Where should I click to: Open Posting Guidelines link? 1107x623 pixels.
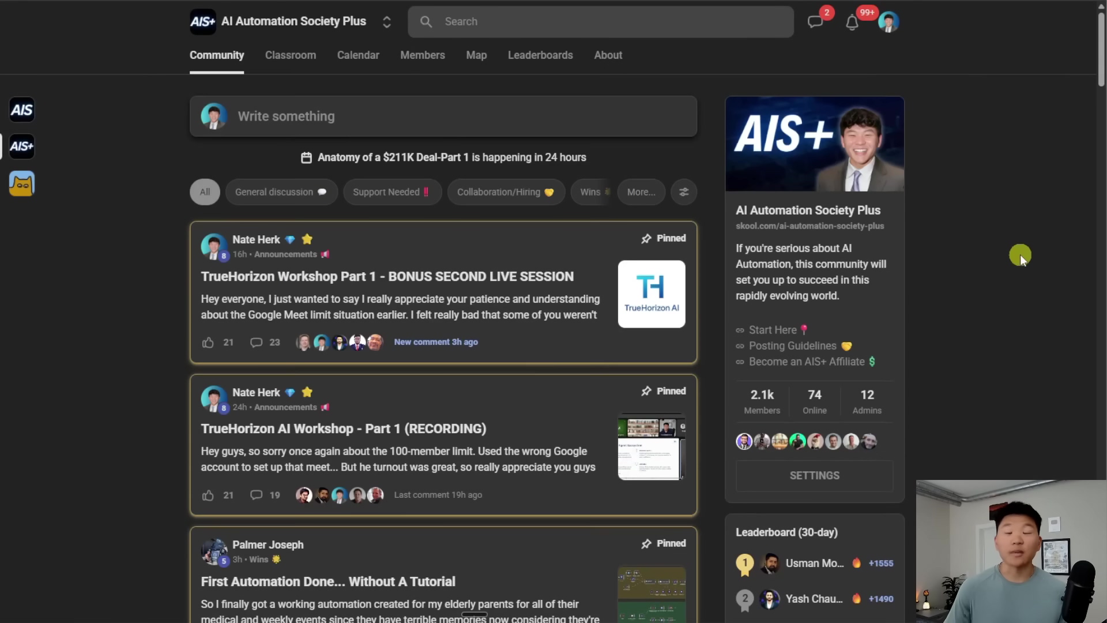[793, 346]
